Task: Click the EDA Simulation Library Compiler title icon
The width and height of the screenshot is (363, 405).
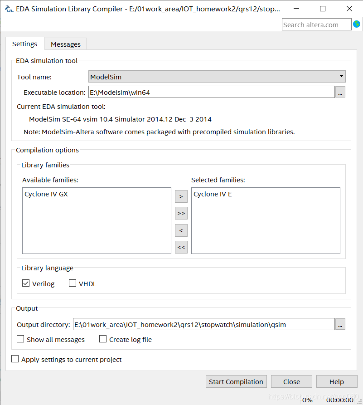Action: (x=9, y=9)
